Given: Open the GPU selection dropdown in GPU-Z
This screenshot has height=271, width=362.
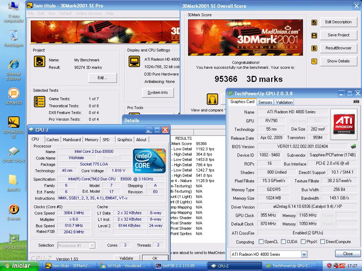Looking at the screenshot, I should pyautogui.click(x=304, y=254).
